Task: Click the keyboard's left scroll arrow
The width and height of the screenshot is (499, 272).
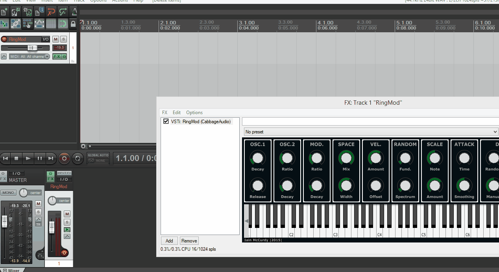Action: coord(246,221)
